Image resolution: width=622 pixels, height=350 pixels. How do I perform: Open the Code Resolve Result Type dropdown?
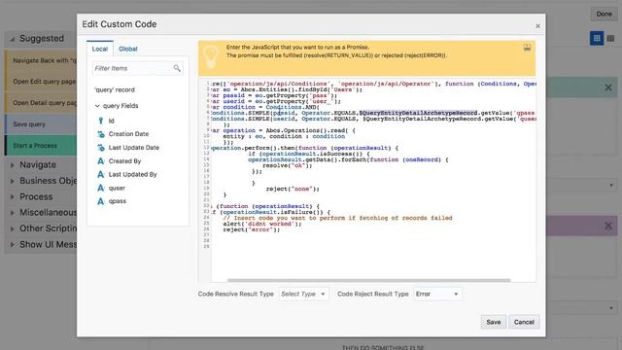click(x=303, y=294)
